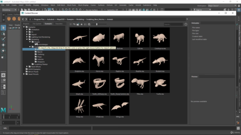Select the Rotate tool in the Maya toolbox
241x135 pixels.
[3, 51]
